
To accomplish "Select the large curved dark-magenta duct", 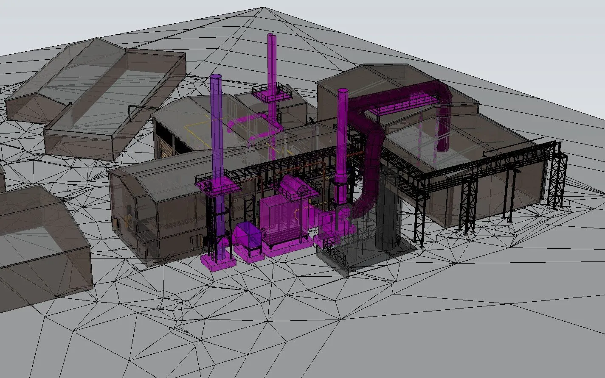I will click(374, 144).
